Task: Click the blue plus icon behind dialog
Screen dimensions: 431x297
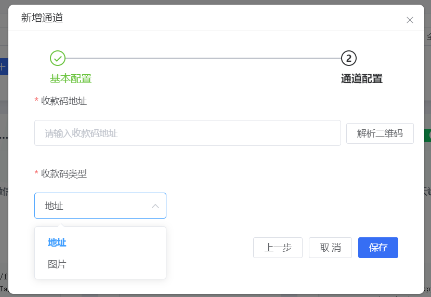Action: (x=3, y=66)
